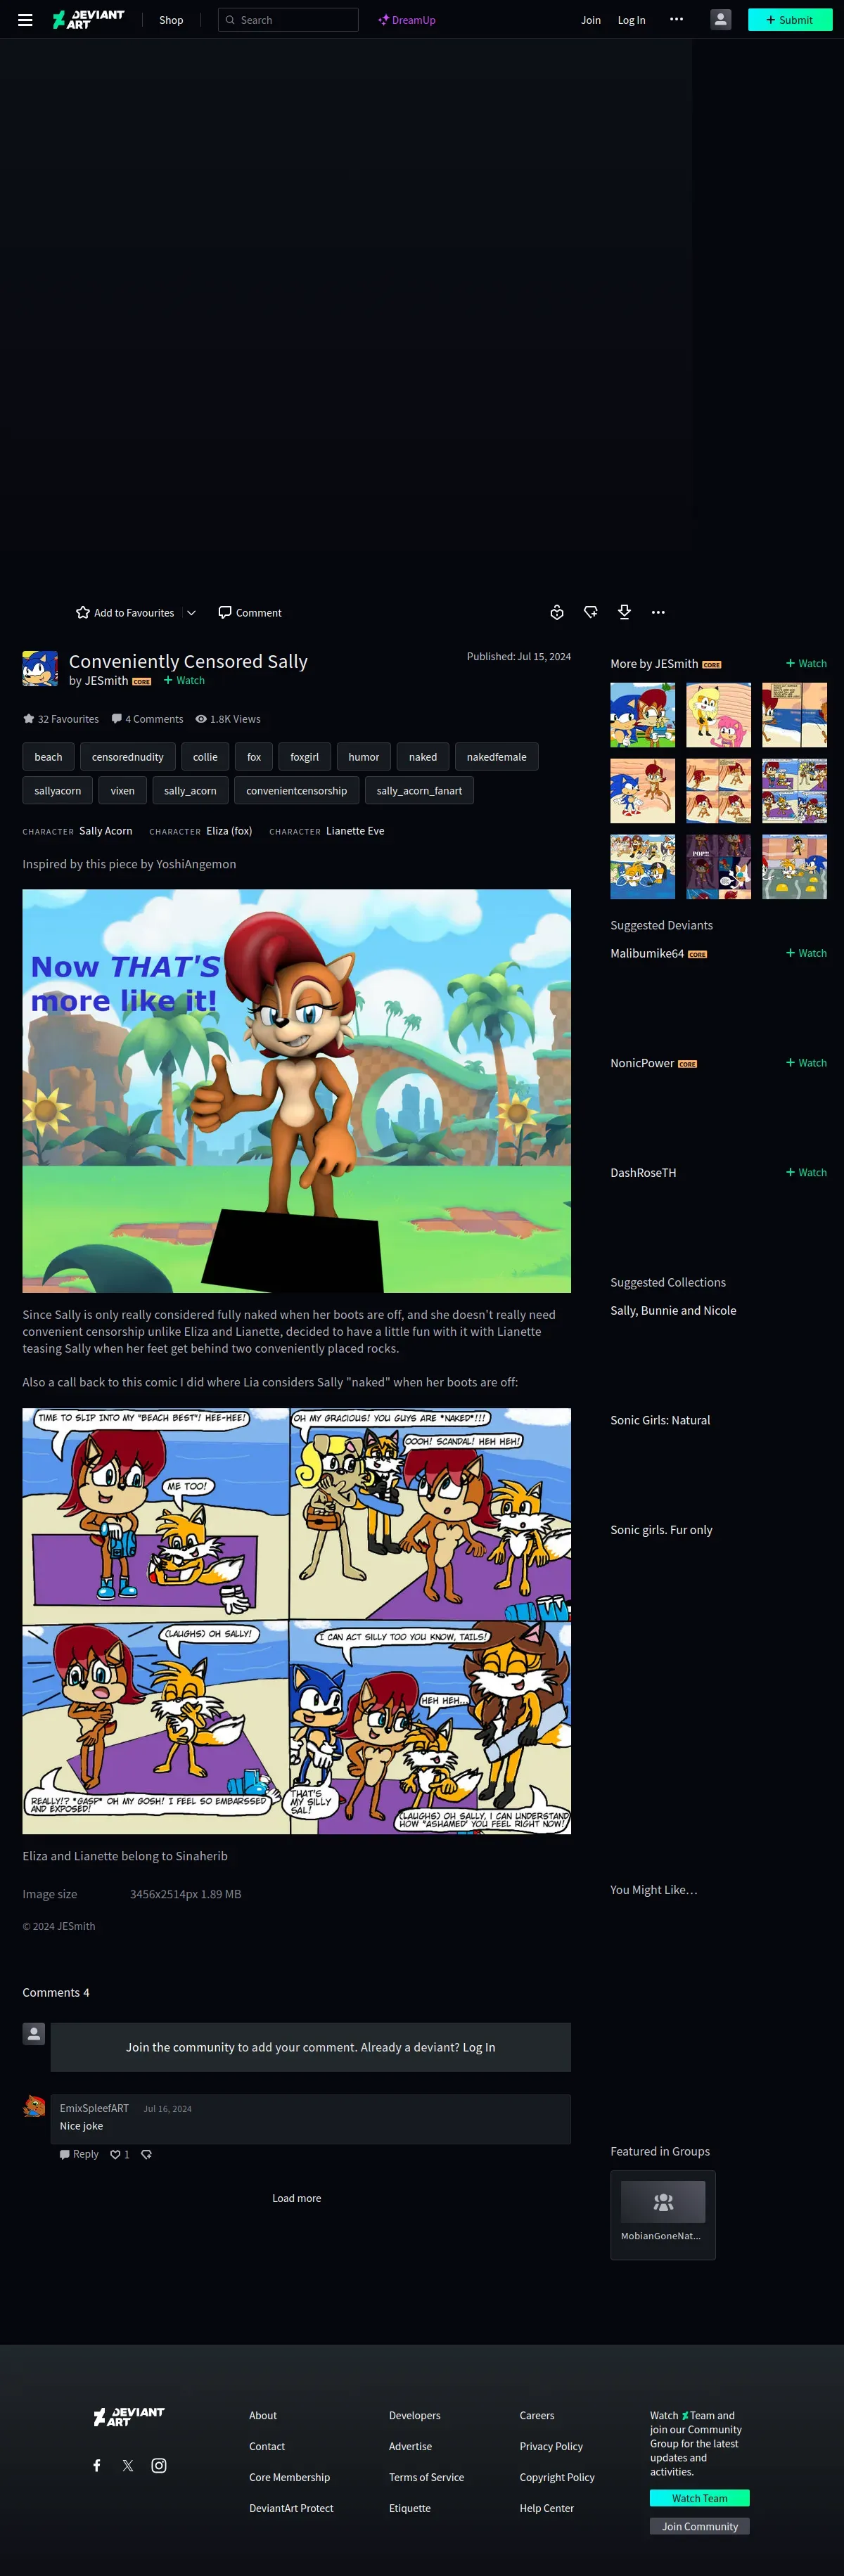
Task: Open the header three-dots more menu
Action: pyautogui.click(x=677, y=20)
